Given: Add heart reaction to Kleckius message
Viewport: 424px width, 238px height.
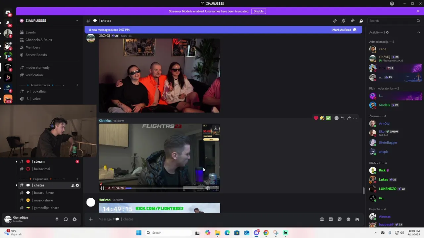Looking at the screenshot, I should tap(316, 118).
